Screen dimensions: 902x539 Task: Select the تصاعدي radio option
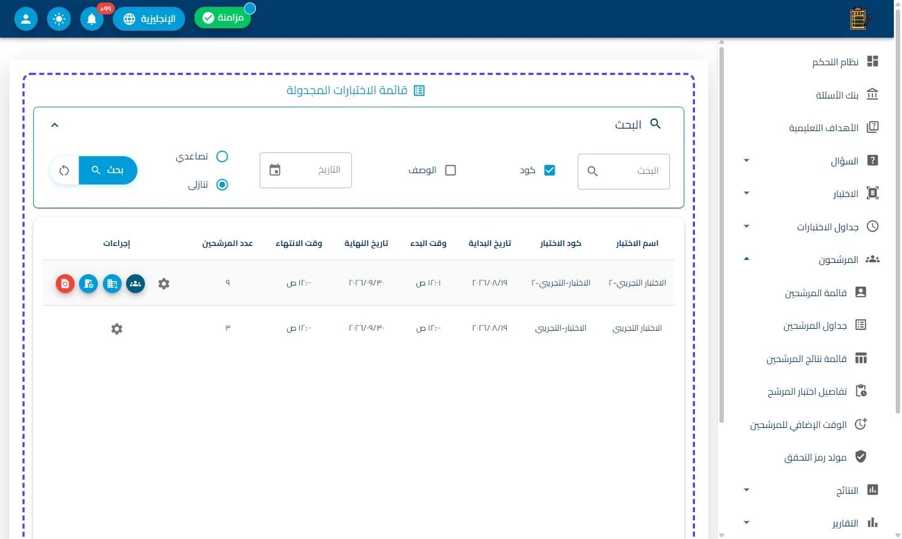point(222,156)
